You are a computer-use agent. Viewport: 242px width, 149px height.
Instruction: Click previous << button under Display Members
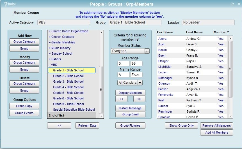coord(121,99)
